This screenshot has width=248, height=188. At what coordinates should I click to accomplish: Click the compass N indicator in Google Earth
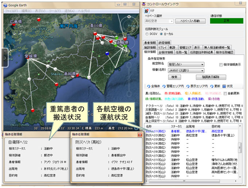pyautogui.click(x=129, y=17)
